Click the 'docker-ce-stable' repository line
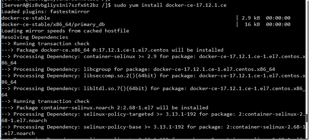Screen dimensions: 309x140 [x=26, y=18]
